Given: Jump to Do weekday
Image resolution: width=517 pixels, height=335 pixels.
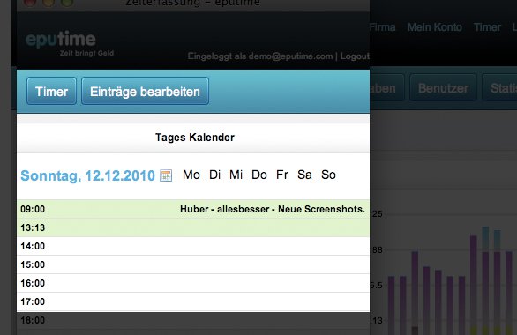Looking at the screenshot, I should [259, 175].
